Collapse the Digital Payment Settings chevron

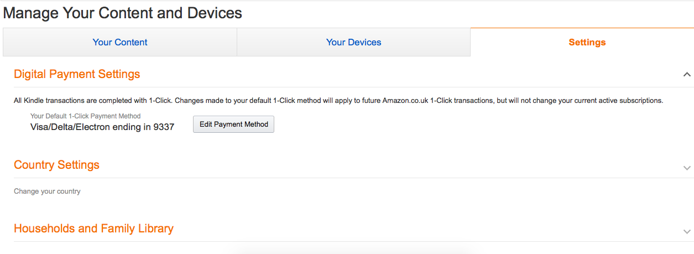coord(687,74)
